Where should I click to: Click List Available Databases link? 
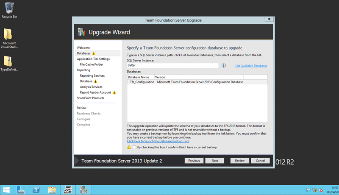click(251, 66)
